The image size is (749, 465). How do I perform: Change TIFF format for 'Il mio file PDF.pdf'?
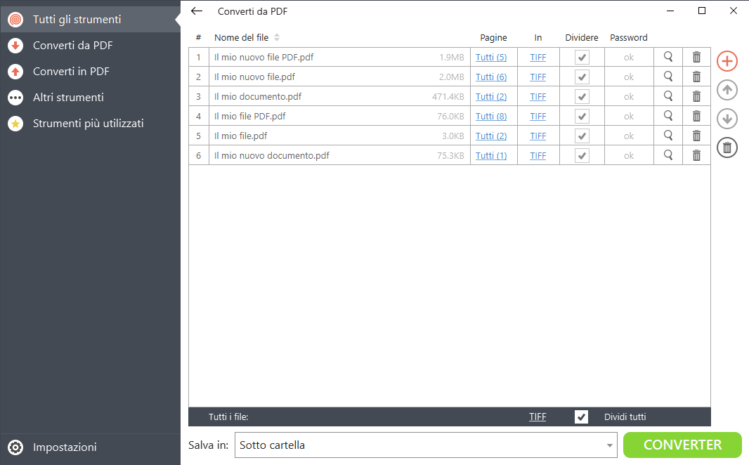pyautogui.click(x=538, y=116)
